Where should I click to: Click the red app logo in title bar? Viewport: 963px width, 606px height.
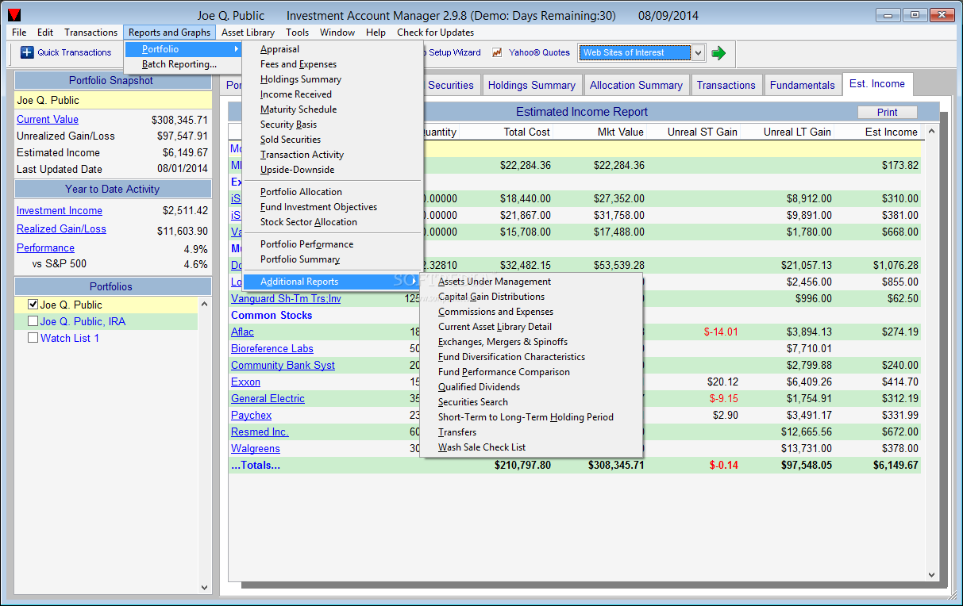click(14, 15)
